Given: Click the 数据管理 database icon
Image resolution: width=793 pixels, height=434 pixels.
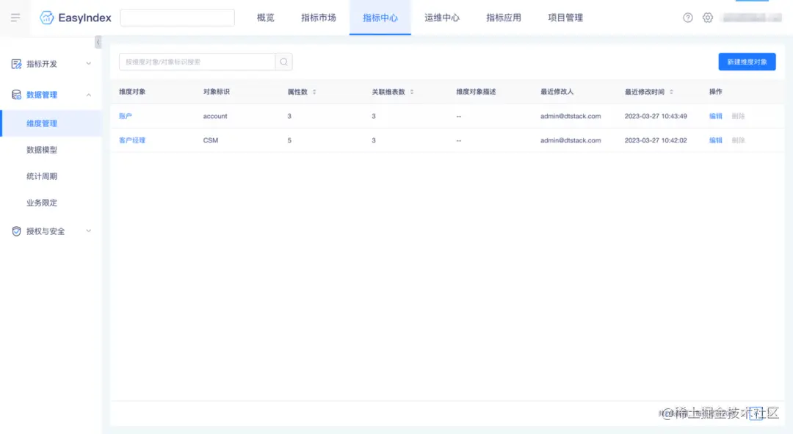Looking at the screenshot, I should coord(16,95).
